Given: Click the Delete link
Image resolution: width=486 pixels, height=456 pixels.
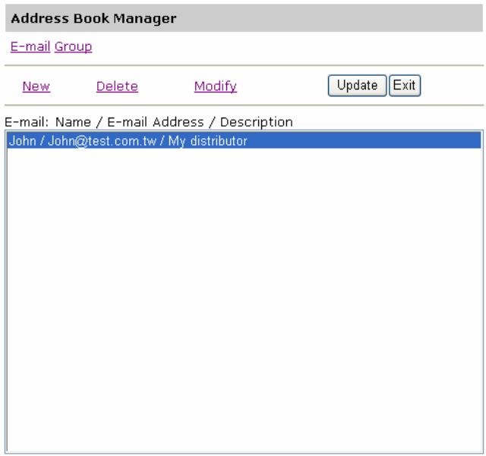Looking at the screenshot, I should tap(117, 86).
